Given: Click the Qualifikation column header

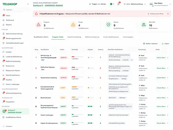Looking at the screenshot, I should pyautogui.click(x=45, y=49).
